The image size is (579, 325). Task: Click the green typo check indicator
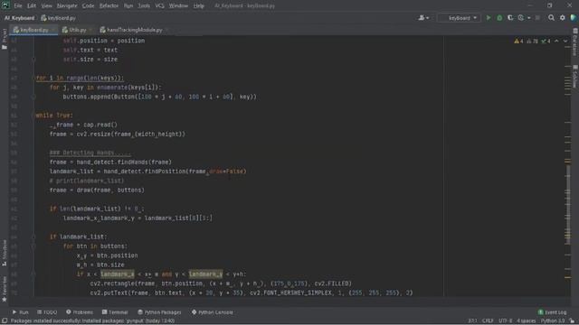[x=546, y=42]
